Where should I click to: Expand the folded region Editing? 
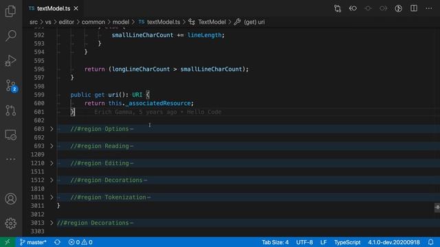(52, 163)
